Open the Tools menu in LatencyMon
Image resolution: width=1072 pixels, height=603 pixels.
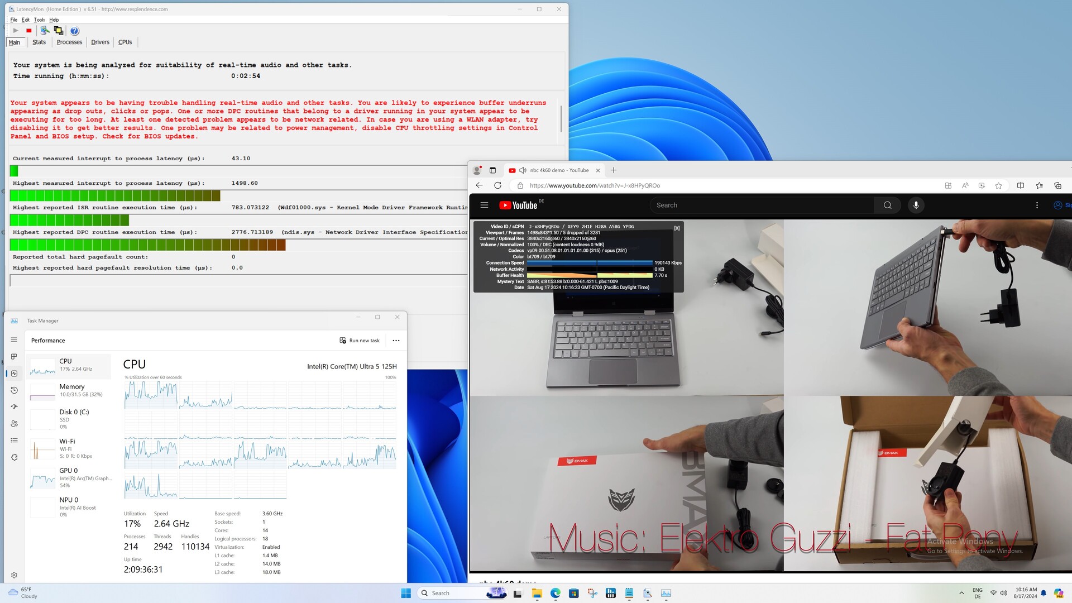(39, 20)
